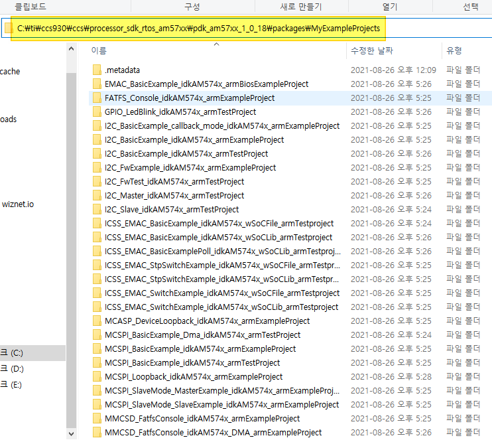This screenshot has width=492, height=446.
Task: Select the wiznet.io item in navigation pane
Action: [x=18, y=204]
